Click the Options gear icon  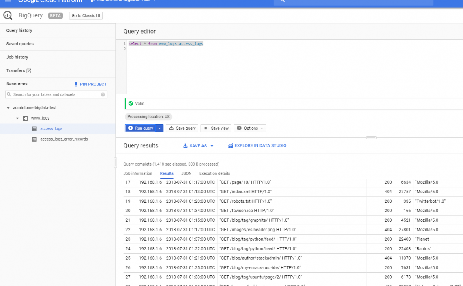pos(239,128)
